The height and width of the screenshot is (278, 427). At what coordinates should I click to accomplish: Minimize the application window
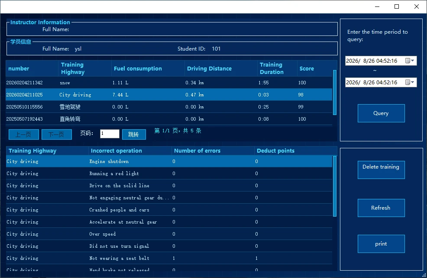pos(377,6)
